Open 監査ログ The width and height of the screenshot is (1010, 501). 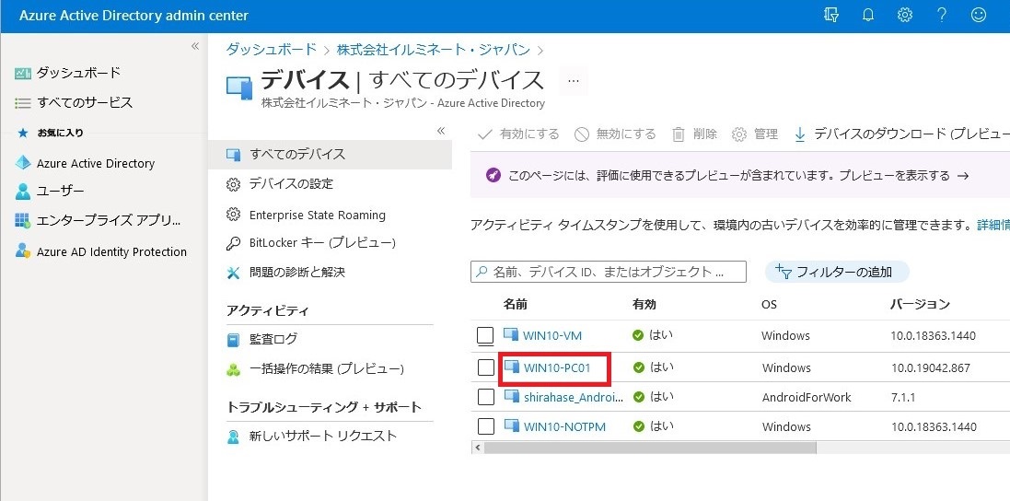point(273,339)
